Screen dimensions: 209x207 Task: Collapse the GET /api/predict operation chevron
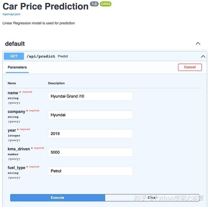203,56
